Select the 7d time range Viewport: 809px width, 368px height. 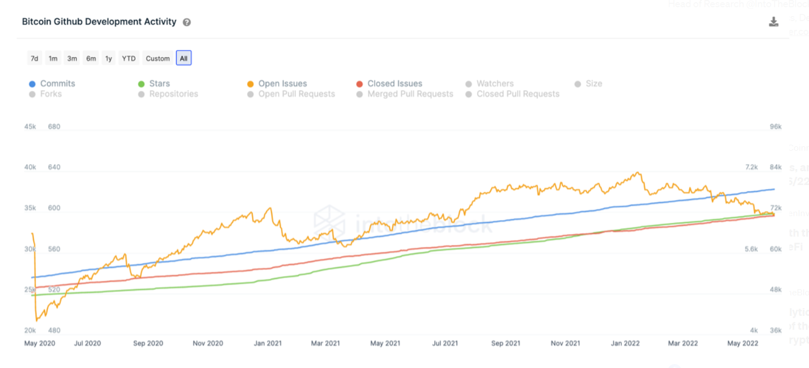point(34,58)
